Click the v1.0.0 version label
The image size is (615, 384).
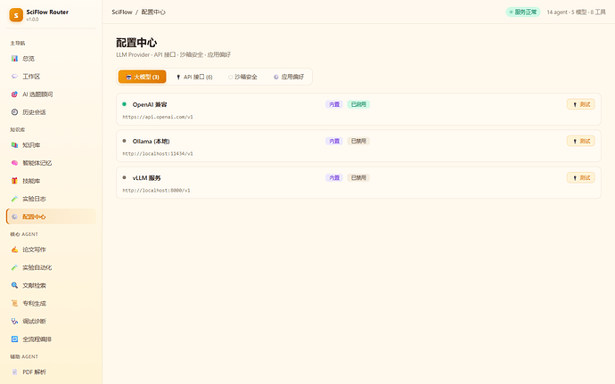(33, 20)
